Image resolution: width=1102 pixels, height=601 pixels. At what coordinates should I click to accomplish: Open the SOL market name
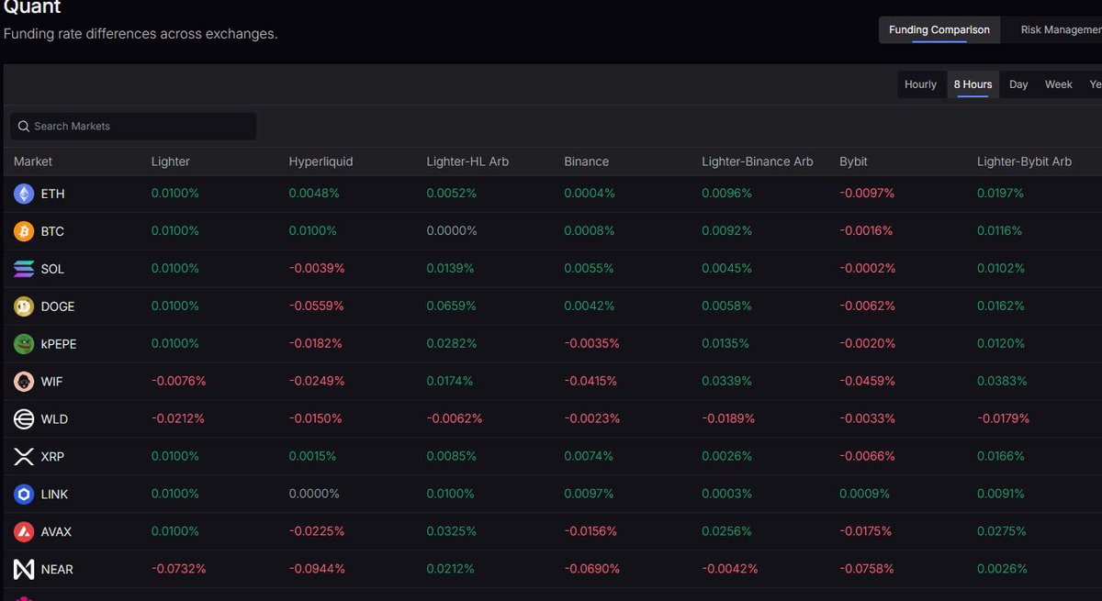[x=53, y=270]
